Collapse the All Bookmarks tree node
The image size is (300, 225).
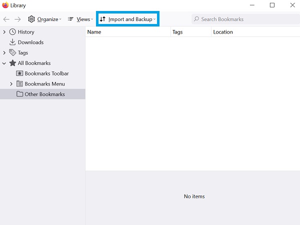(4, 63)
